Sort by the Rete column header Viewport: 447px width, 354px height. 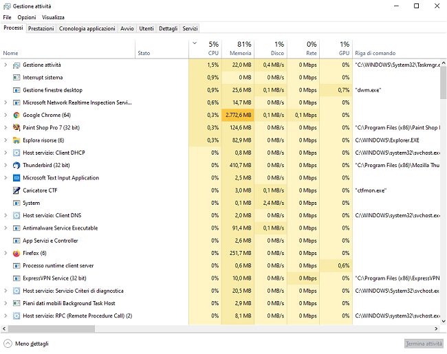pyautogui.click(x=303, y=49)
